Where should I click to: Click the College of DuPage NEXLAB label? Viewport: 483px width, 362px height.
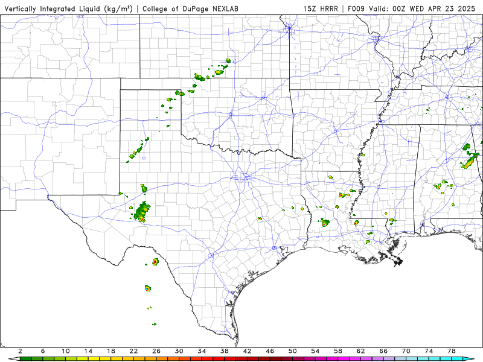(190, 8)
